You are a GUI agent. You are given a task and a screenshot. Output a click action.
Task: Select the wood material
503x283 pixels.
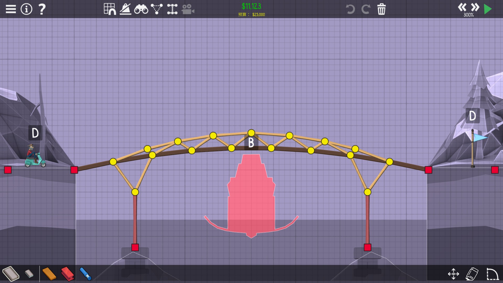(x=49, y=274)
